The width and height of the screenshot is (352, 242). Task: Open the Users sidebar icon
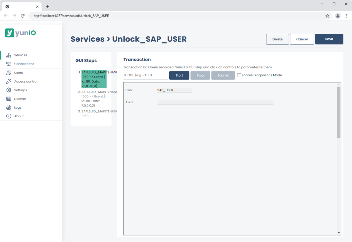9,73
